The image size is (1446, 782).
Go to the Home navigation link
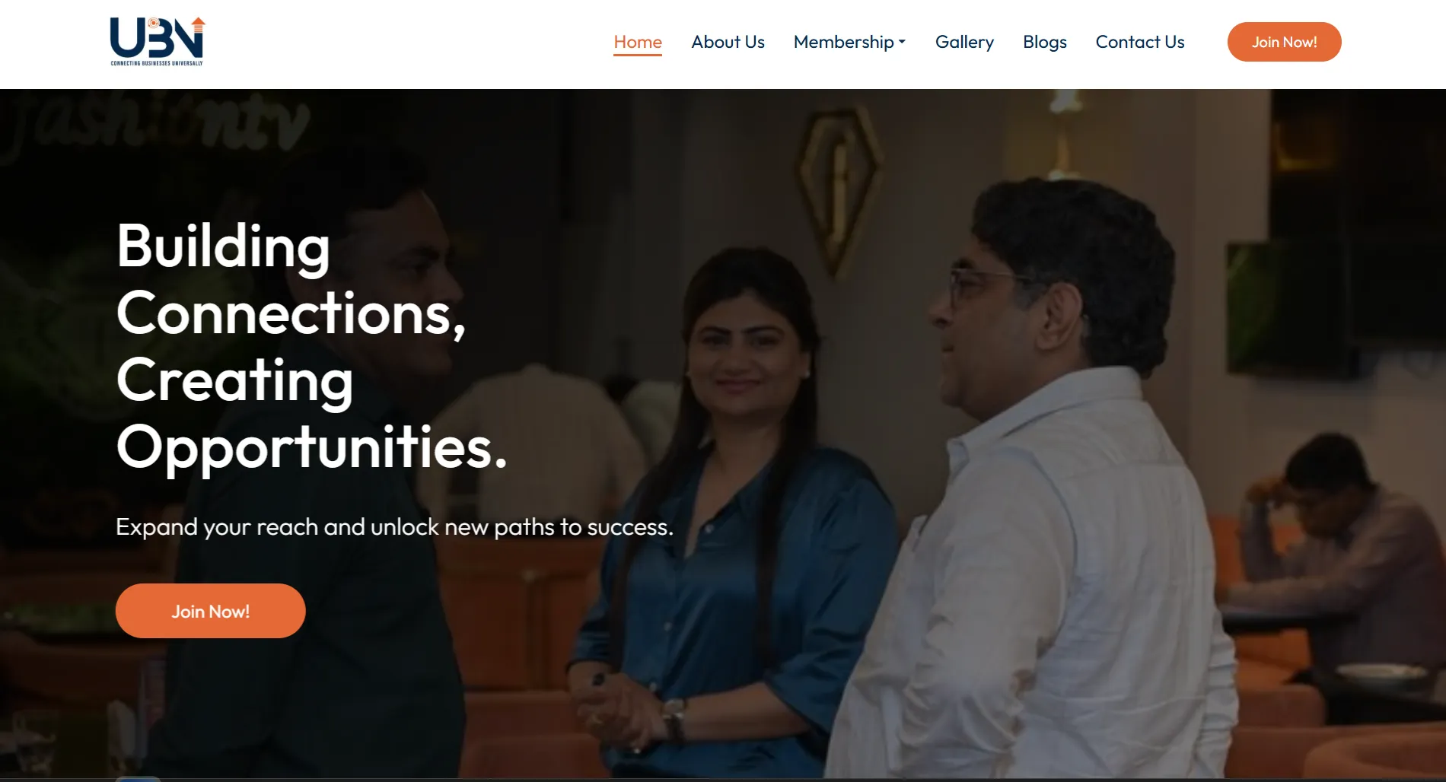[638, 42]
